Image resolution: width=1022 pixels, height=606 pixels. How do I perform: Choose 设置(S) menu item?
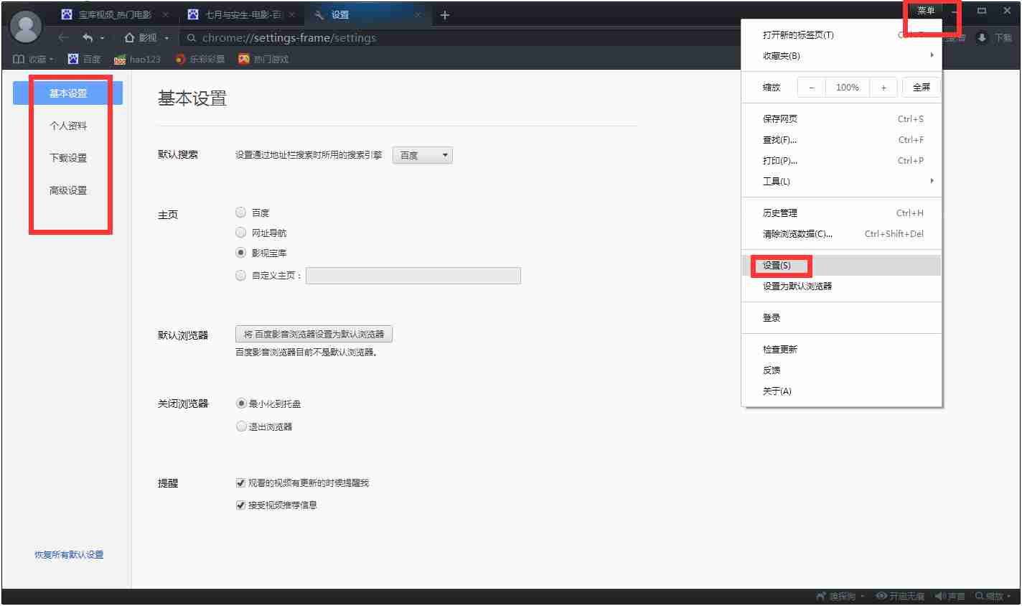(841, 266)
